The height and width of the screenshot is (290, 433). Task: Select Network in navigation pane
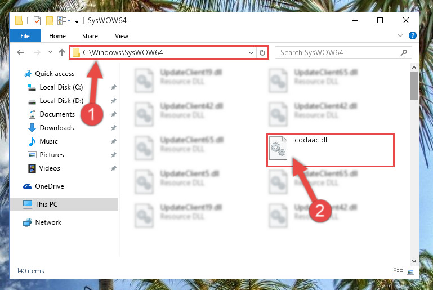click(x=48, y=222)
